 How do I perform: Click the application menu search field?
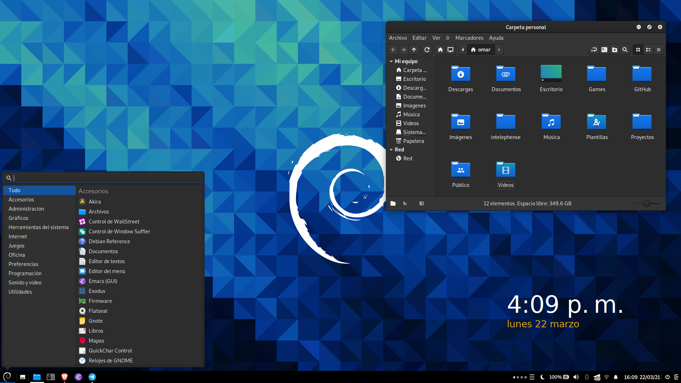[x=103, y=178]
